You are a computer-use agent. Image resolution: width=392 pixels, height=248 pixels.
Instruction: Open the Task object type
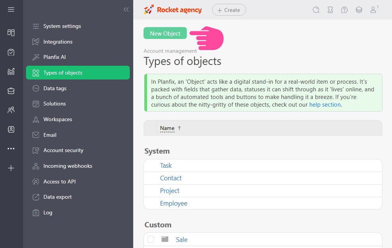click(166, 166)
